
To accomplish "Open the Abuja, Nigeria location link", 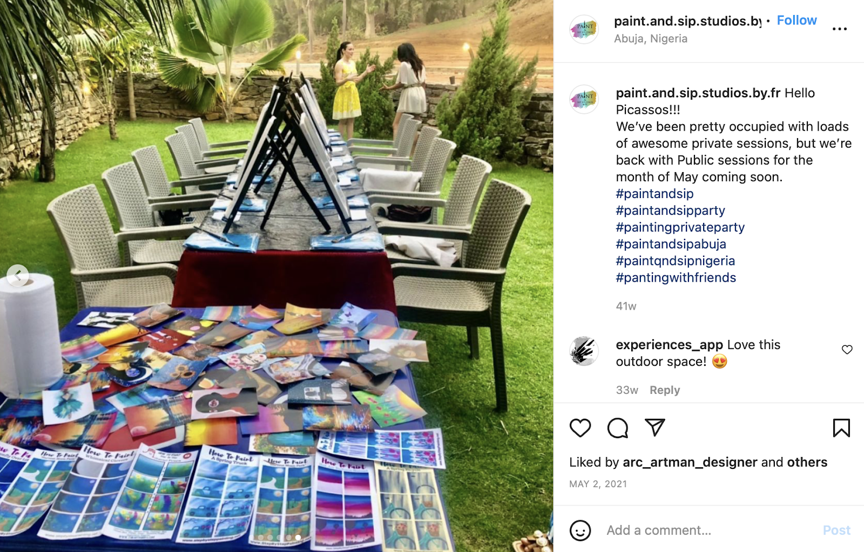I will pos(651,39).
